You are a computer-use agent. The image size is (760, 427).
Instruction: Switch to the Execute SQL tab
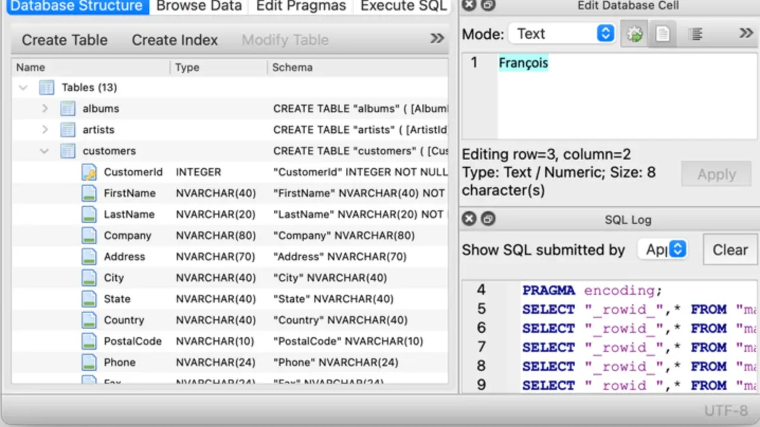[x=403, y=6]
